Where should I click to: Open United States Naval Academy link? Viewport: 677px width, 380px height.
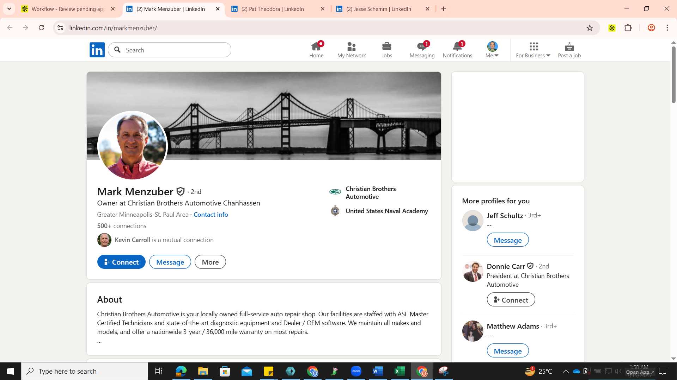click(387, 211)
